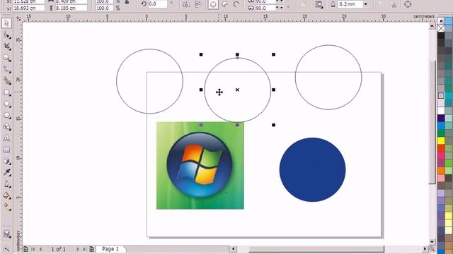Go to the next page

(x=77, y=249)
